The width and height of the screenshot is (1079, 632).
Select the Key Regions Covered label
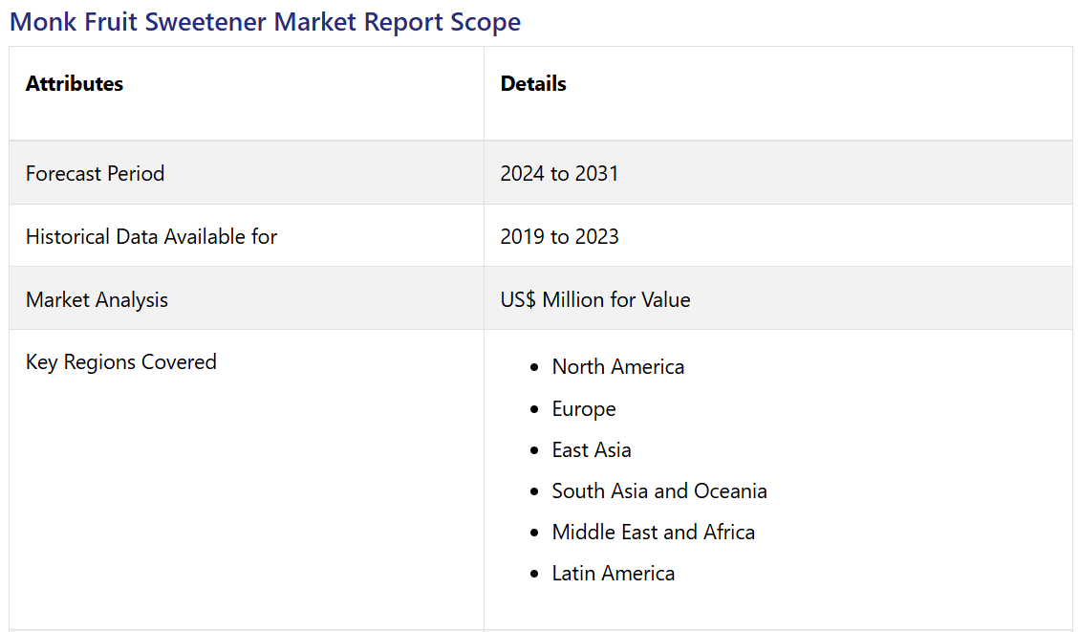(x=121, y=361)
